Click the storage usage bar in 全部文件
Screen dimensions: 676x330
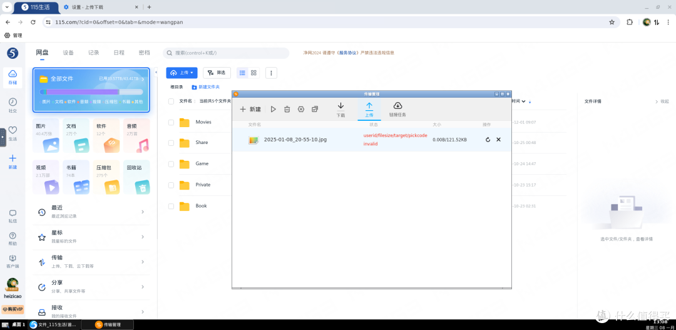tap(91, 92)
